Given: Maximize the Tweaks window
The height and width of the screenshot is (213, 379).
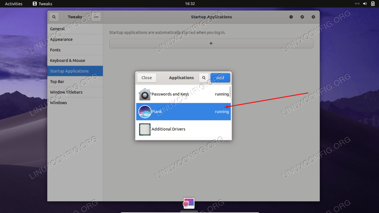Looking at the screenshot, I should click(302, 17).
